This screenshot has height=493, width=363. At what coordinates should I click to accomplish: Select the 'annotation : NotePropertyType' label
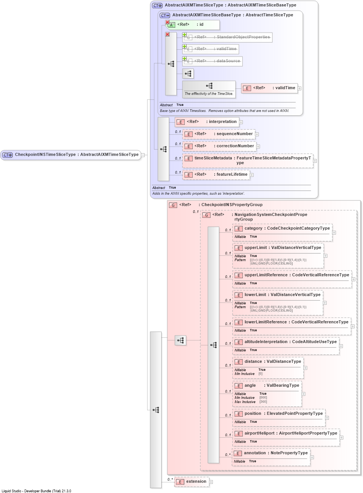tap(276, 453)
